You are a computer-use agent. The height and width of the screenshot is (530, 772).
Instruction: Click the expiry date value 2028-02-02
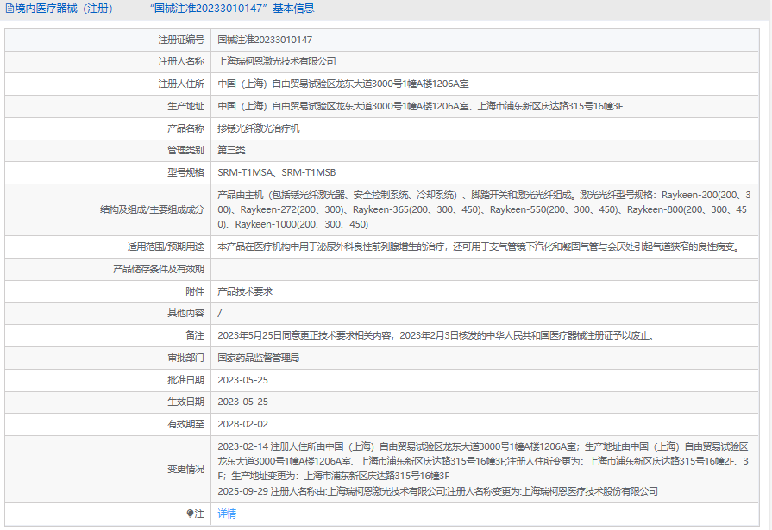(x=243, y=424)
